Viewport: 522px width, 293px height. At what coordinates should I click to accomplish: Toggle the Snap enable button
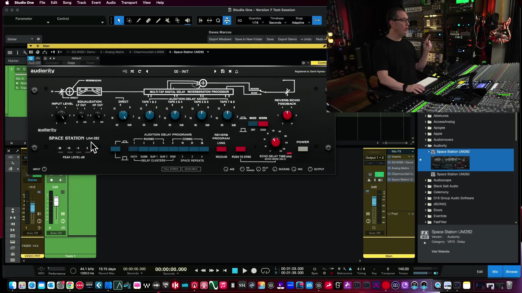(317, 20)
